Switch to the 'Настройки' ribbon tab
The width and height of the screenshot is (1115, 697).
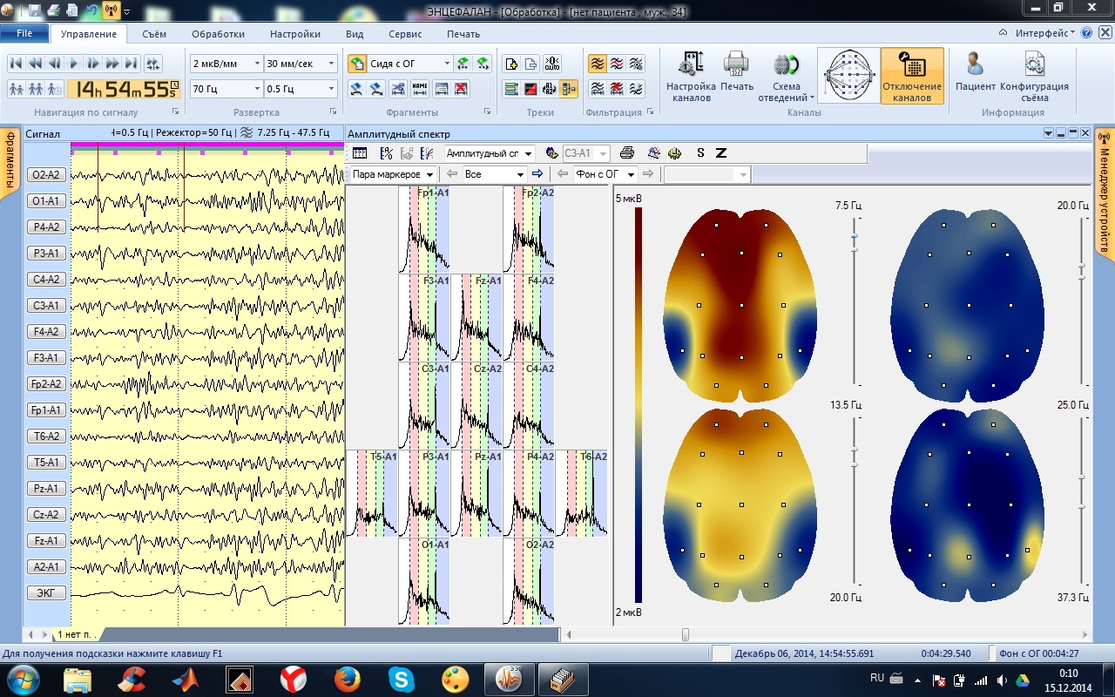coord(295,34)
